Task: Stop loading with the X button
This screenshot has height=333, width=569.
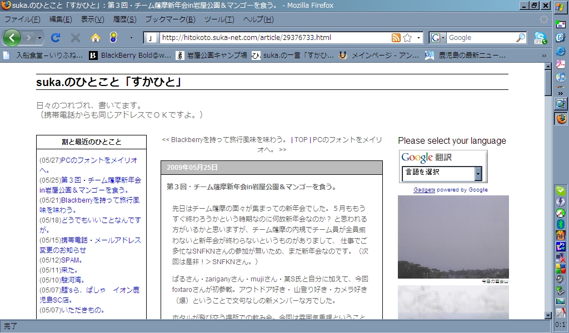Action: click(76, 38)
